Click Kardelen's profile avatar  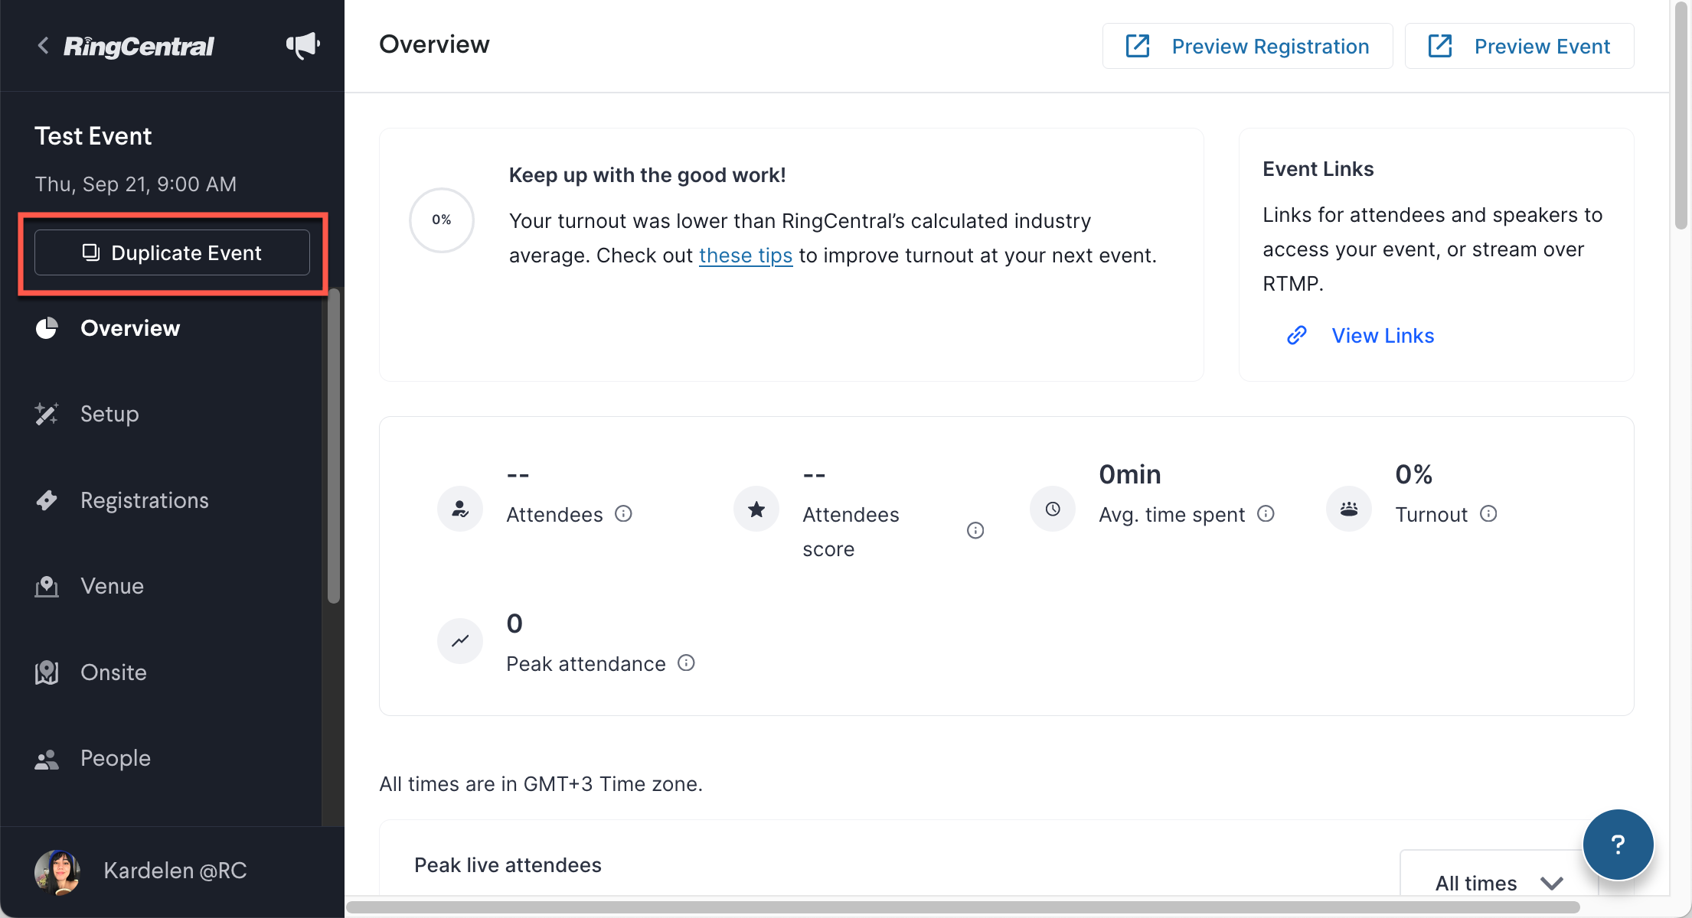(x=57, y=871)
